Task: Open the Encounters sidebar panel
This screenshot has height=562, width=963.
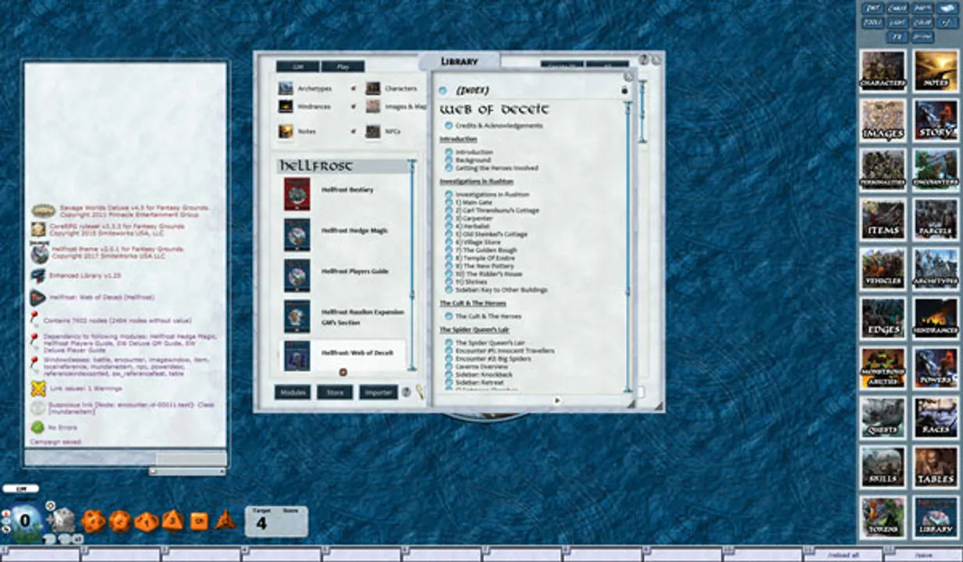Action: click(936, 170)
